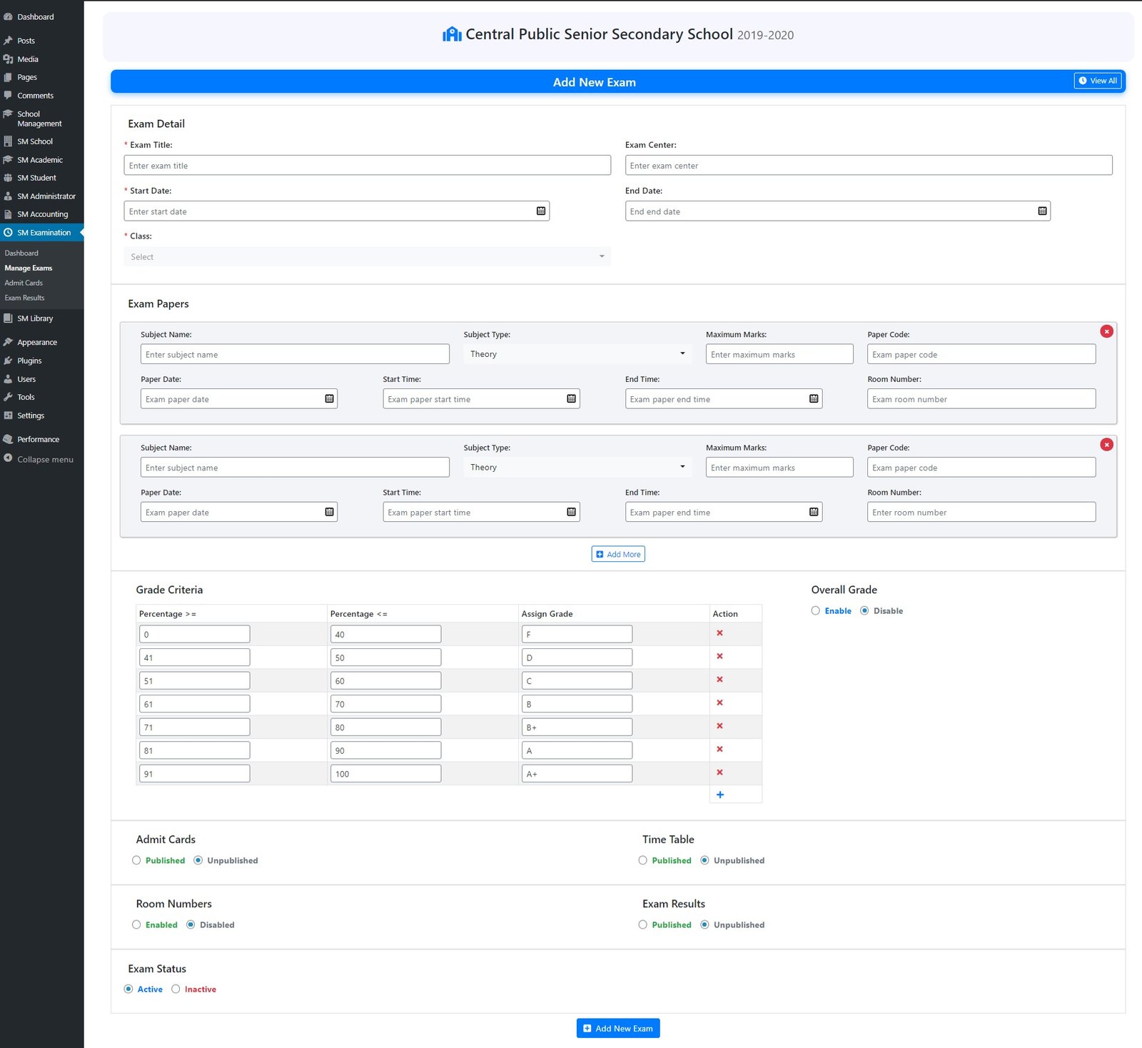Delete the grade B+ row
The height and width of the screenshot is (1048, 1142).
click(719, 726)
